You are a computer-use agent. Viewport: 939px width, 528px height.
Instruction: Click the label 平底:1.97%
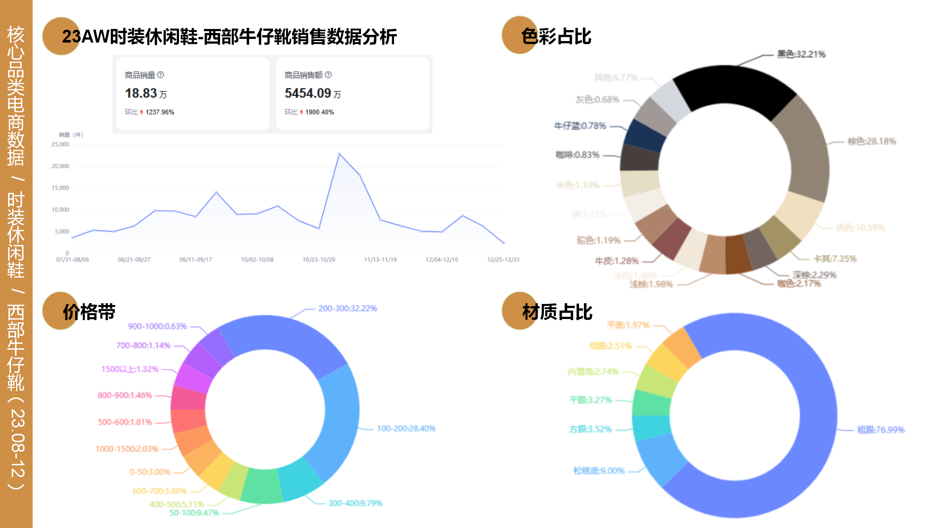(x=628, y=325)
